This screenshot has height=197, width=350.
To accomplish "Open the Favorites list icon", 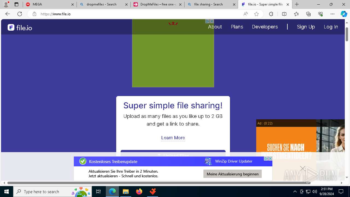I will pos(296,14).
